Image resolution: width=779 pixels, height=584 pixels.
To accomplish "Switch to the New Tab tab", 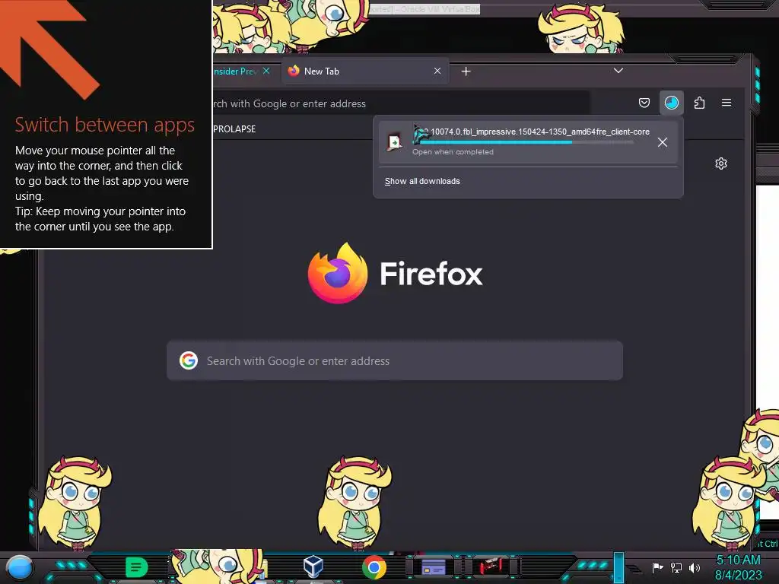I will (x=365, y=71).
